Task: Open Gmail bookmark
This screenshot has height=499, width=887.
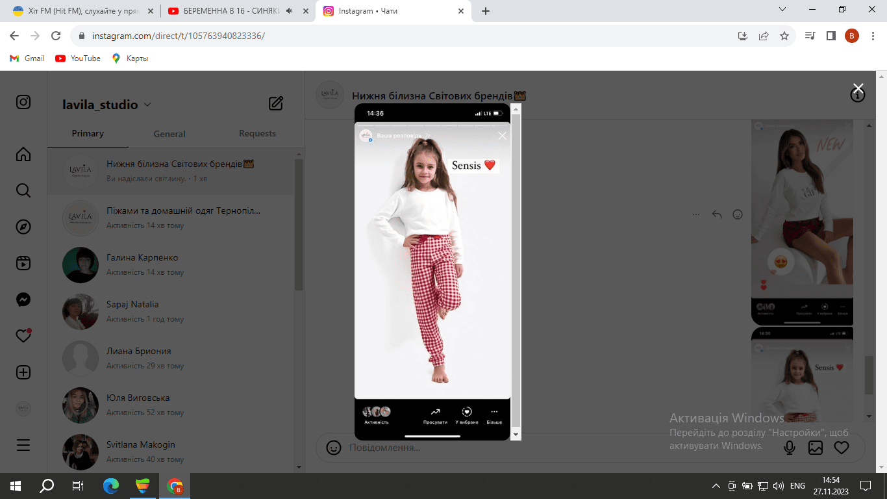Action: 27,58
